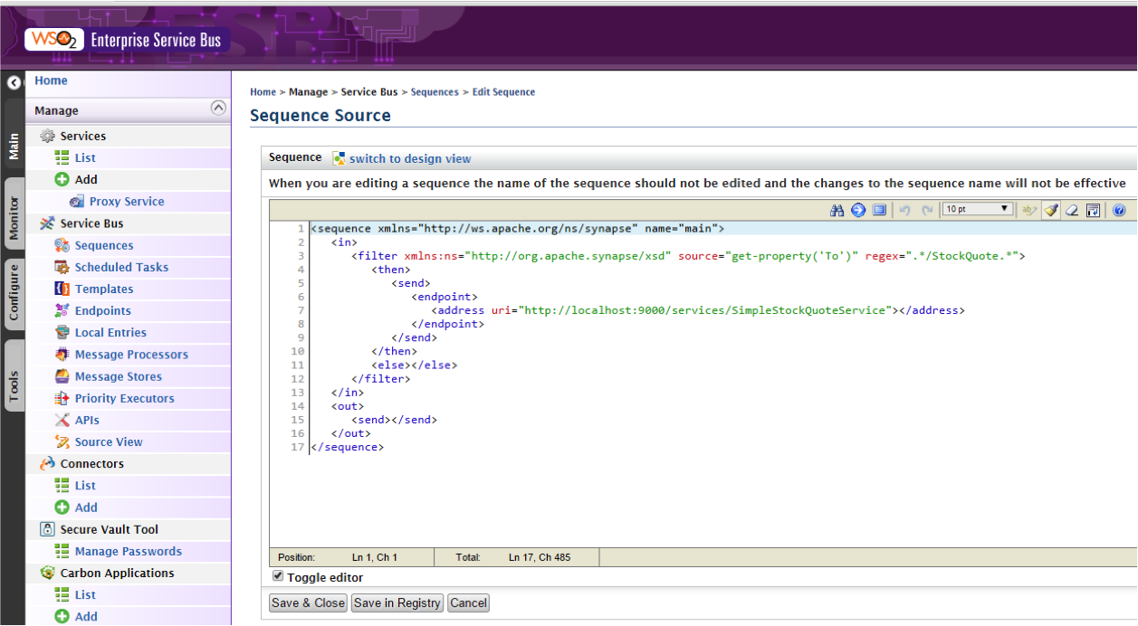Screen dimensions: 1138x626
Task: Click the undo arrow in editor toolbar
Action: pyautogui.click(x=904, y=210)
